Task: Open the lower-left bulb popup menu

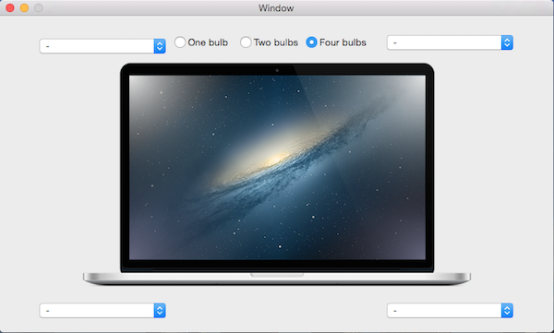Action: pos(102,310)
